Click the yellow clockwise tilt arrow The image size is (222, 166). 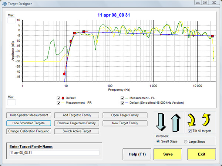coord(192,120)
